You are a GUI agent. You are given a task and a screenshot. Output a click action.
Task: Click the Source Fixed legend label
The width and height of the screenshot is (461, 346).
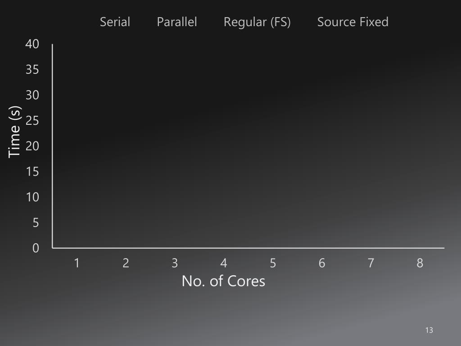(x=353, y=22)
